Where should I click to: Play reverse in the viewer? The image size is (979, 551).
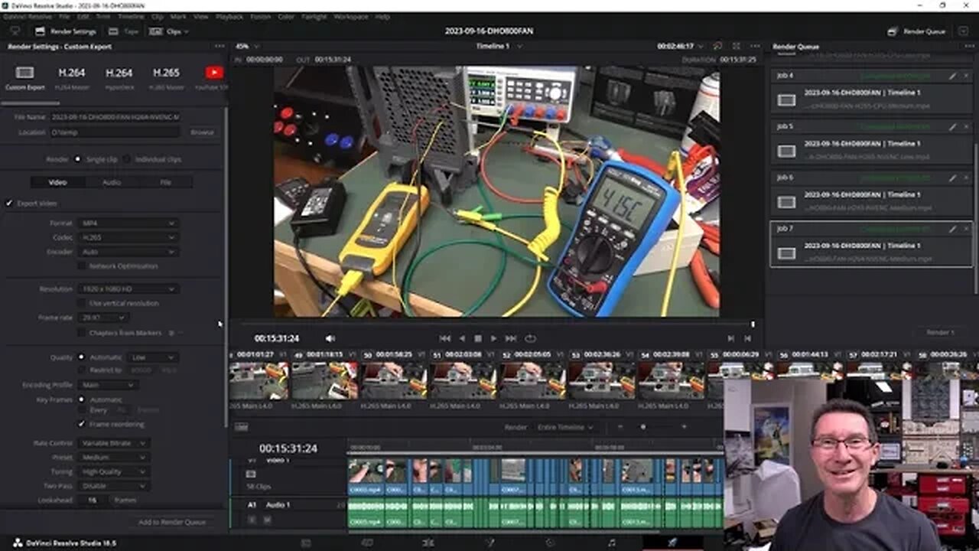[x=461, y=338]
